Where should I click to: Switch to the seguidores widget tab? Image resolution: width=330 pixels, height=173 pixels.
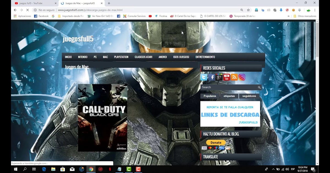[x=249, y=96]
